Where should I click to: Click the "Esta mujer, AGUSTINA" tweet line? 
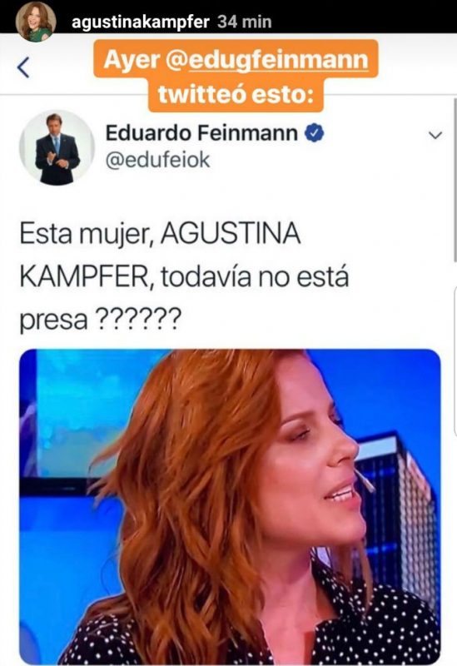(x=160, y=234)
